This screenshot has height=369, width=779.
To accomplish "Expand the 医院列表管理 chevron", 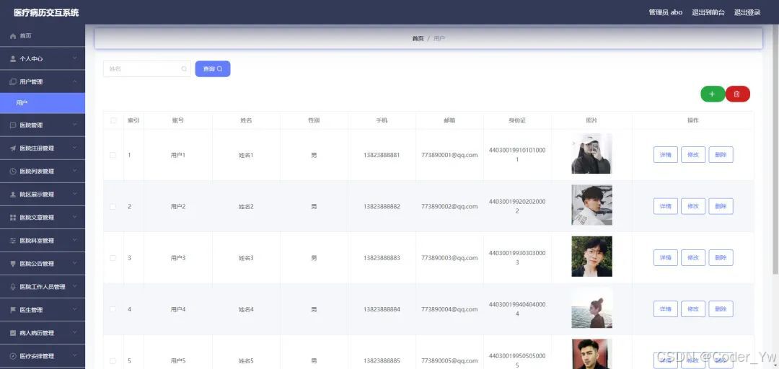I will pyautogui.click(x=74, y=171).
